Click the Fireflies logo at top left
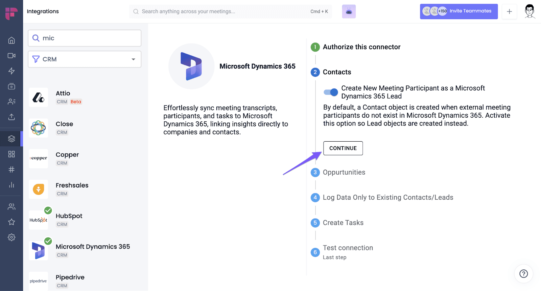The width and height of the screenshot is (541, 291). point(11,13)
